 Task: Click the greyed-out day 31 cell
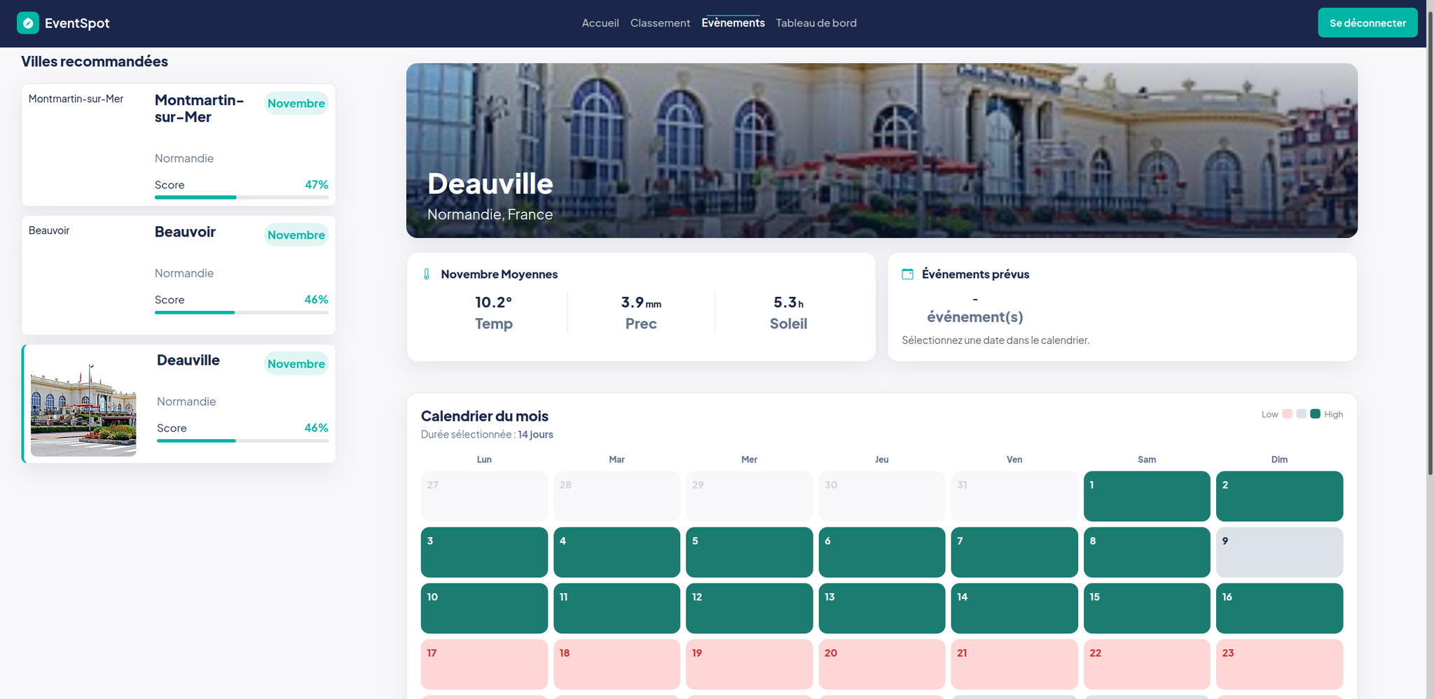click(1014, 496)
